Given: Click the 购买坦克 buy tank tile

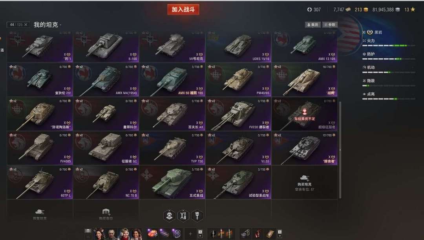Looking at the screenshot, I should (x=305, y=182).
